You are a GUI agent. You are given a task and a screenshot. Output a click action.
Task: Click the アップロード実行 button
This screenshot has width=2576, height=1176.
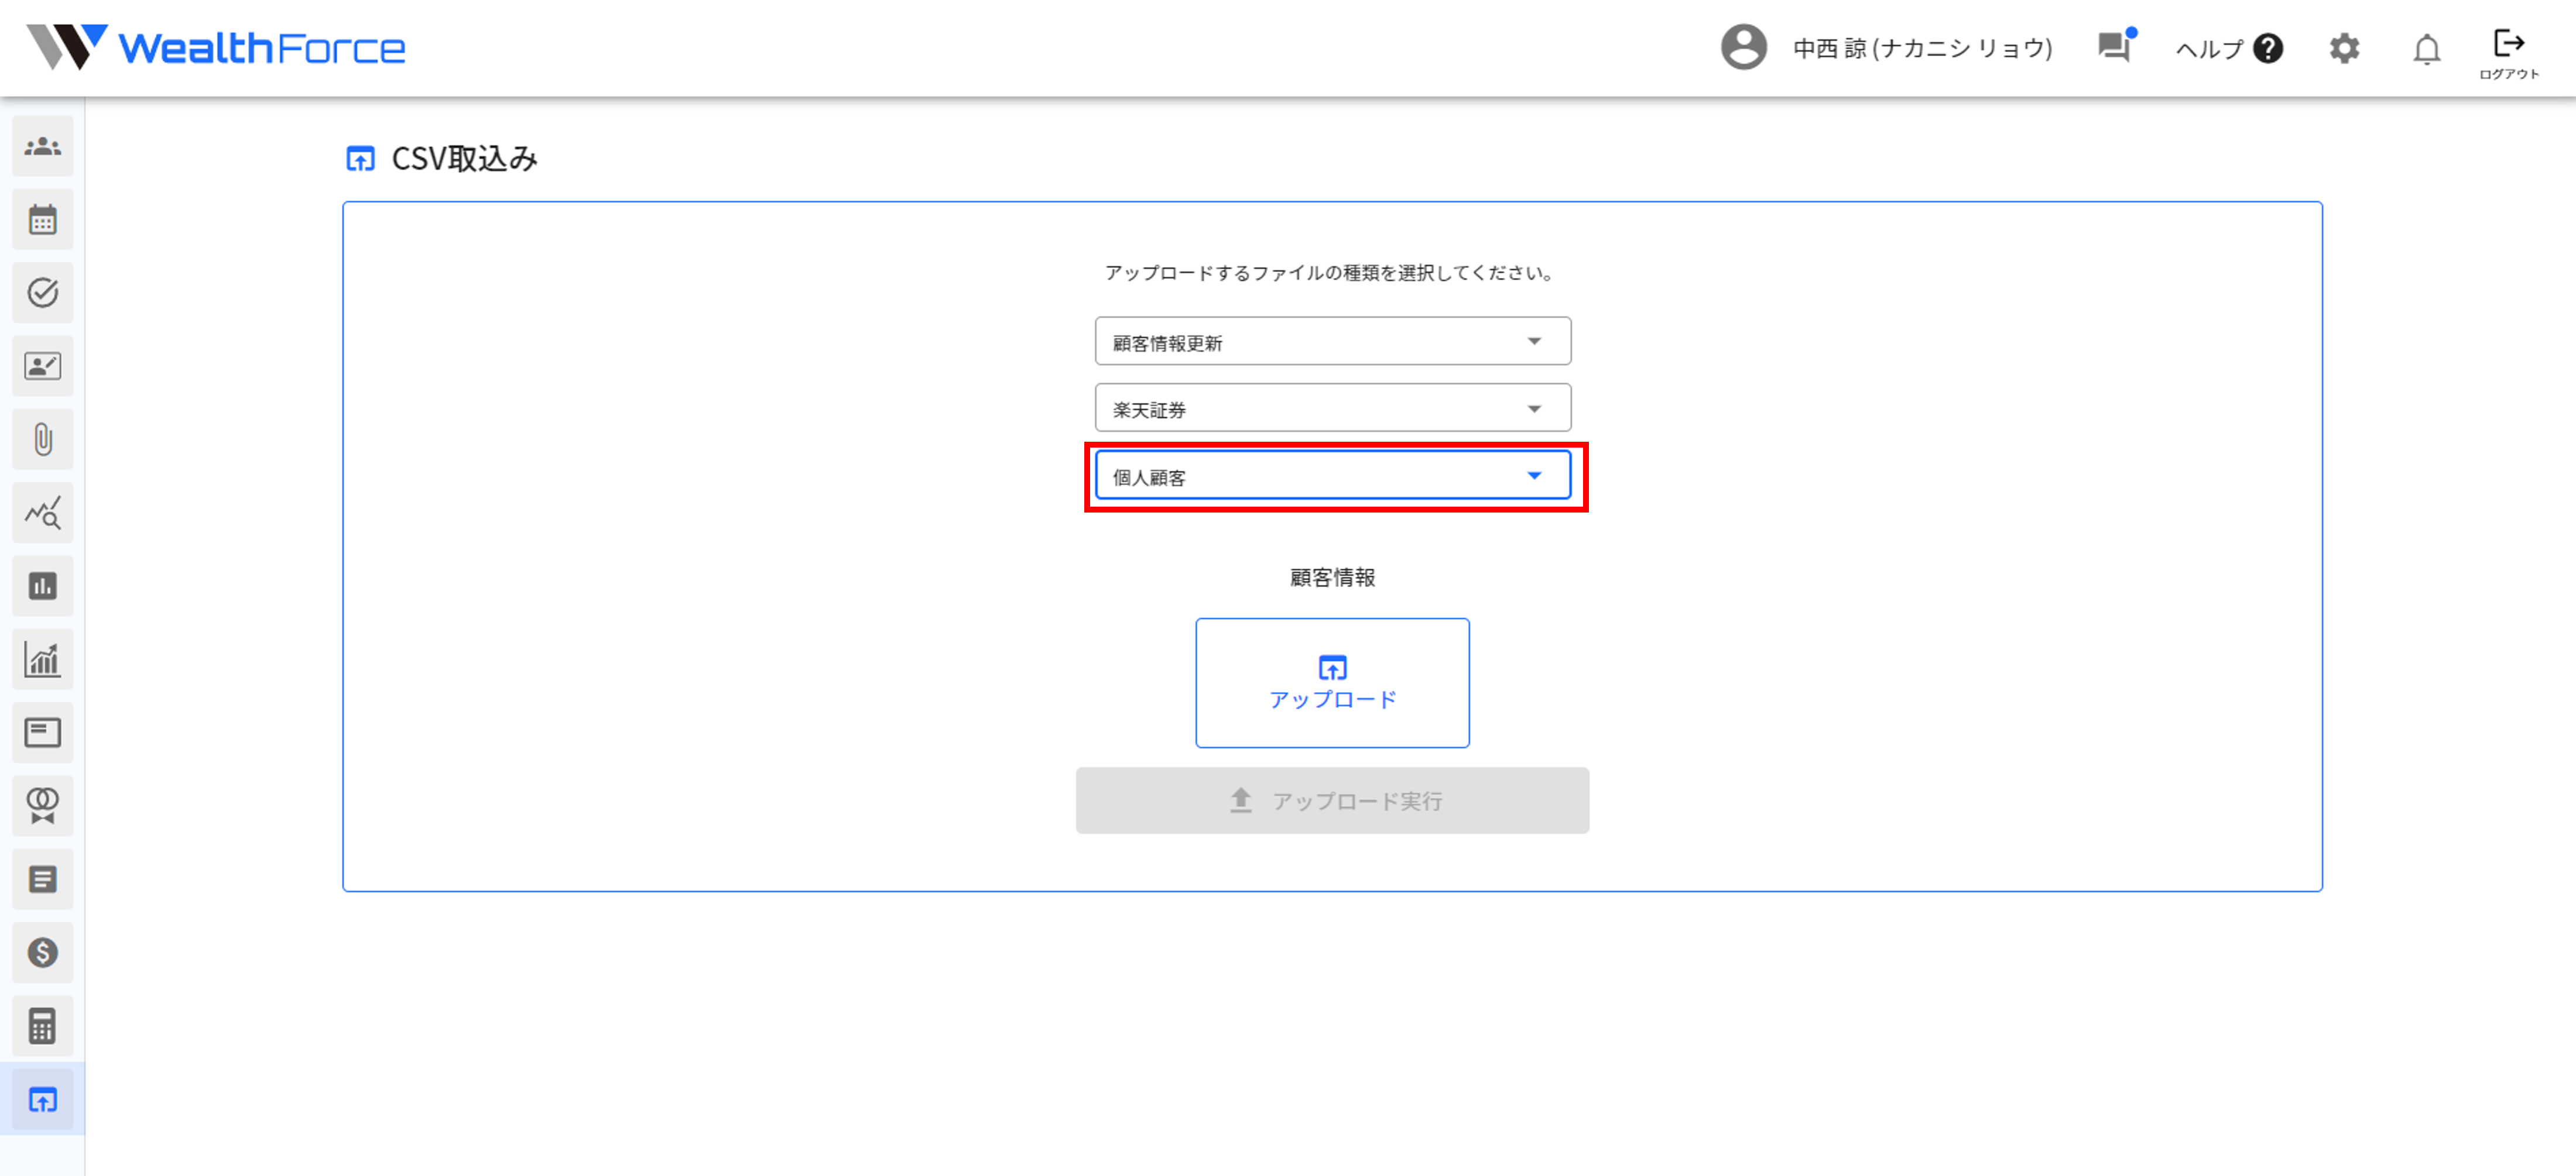click(1332, 800)
